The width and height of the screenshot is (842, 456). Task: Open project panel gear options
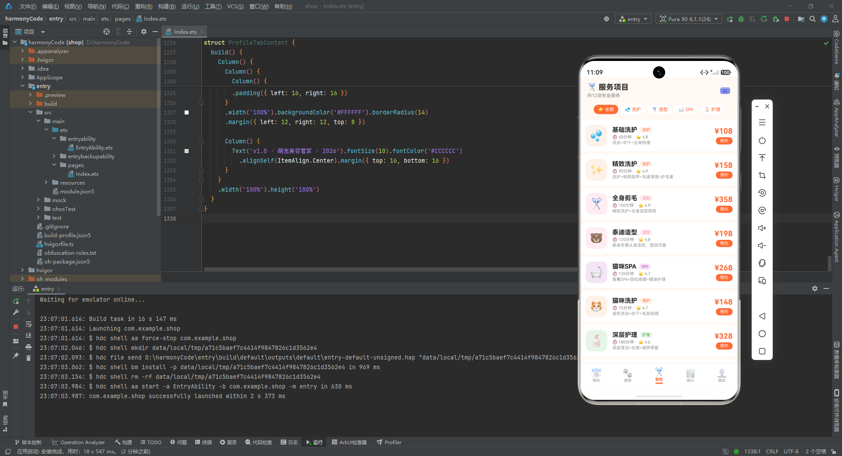144,32
